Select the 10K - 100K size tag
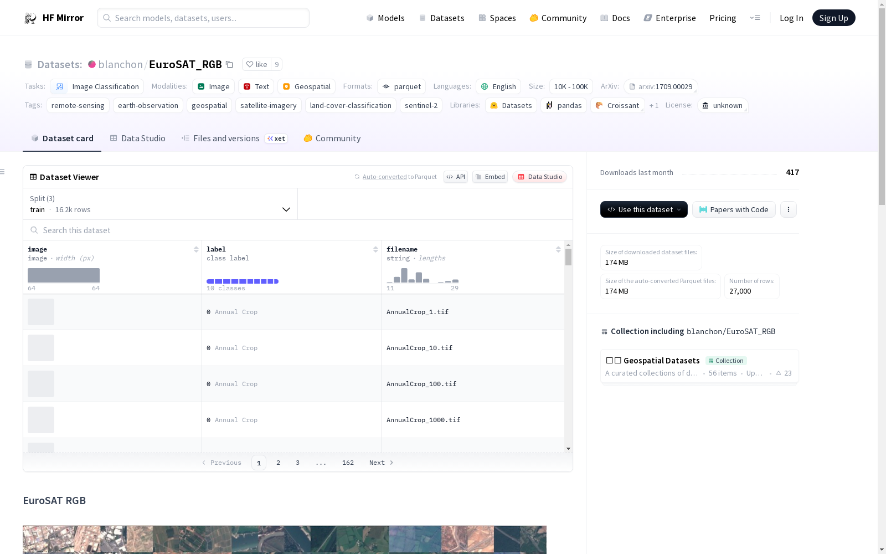The image size is (886, 554). point(571,86)
